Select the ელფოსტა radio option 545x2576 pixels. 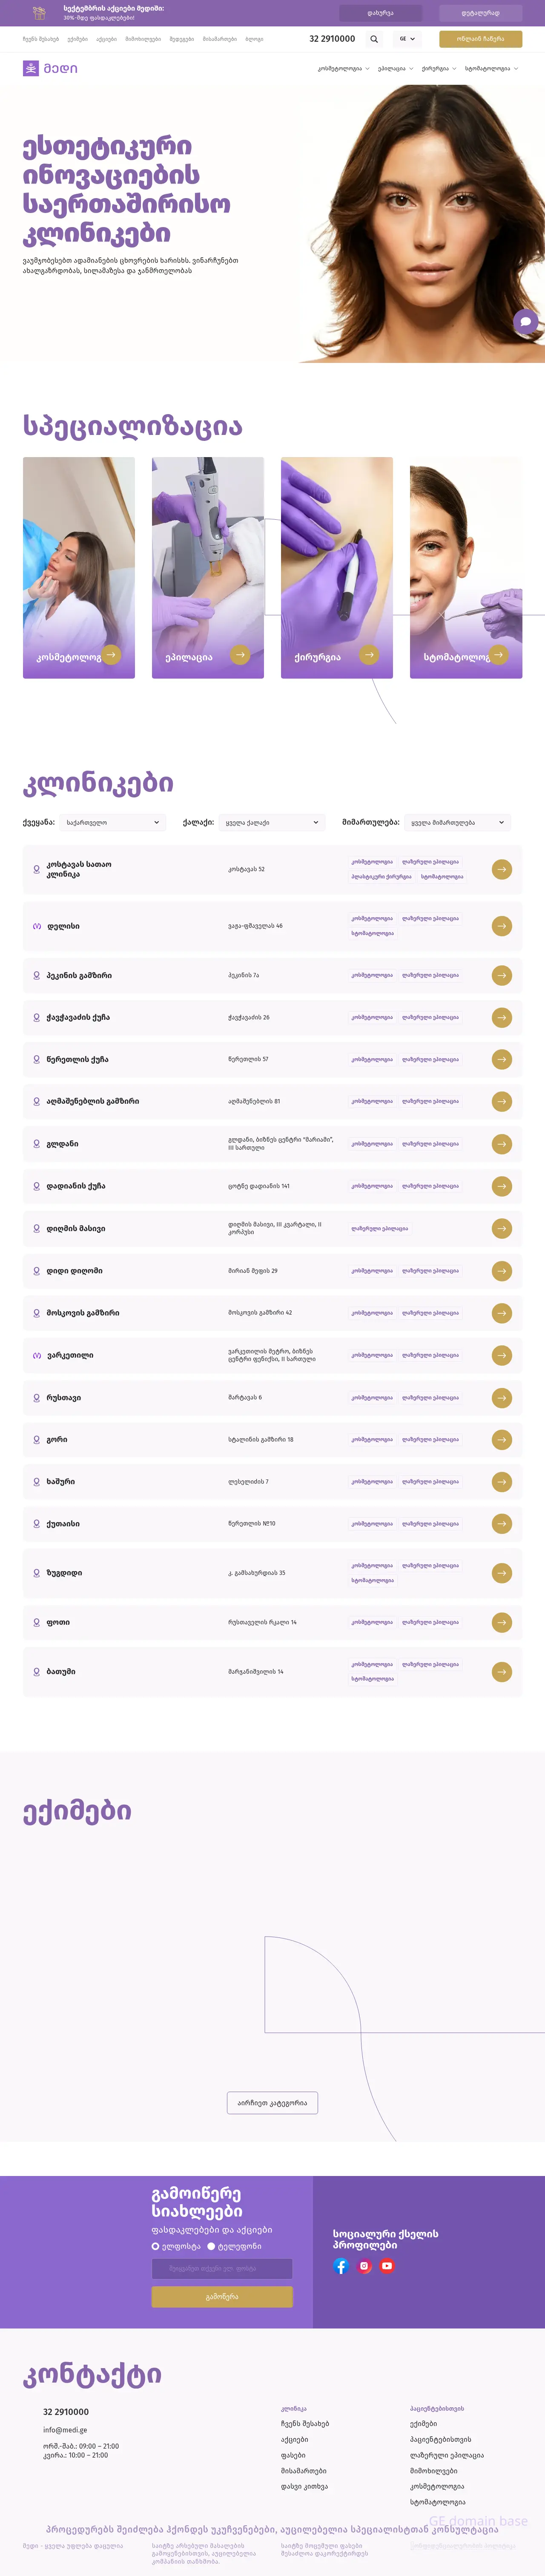(x=155, y=2245)
